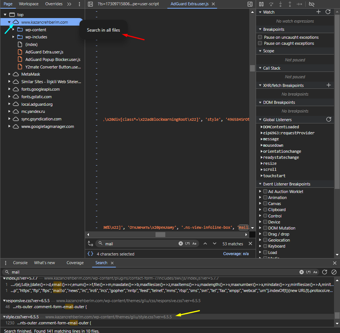
Task: Add a watch expression with plus icon
Action: click(319, 12)
